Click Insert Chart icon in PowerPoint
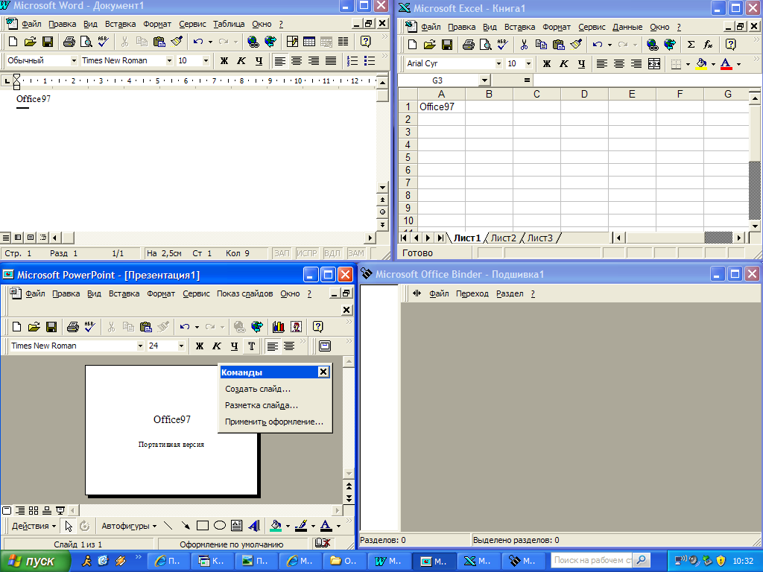 [x=279, y=326]
